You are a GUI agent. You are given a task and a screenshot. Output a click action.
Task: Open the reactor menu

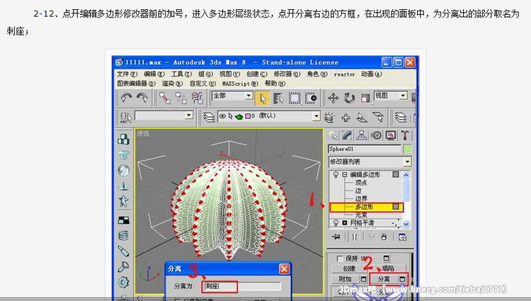pyautogui.click(x=344, y=74)
